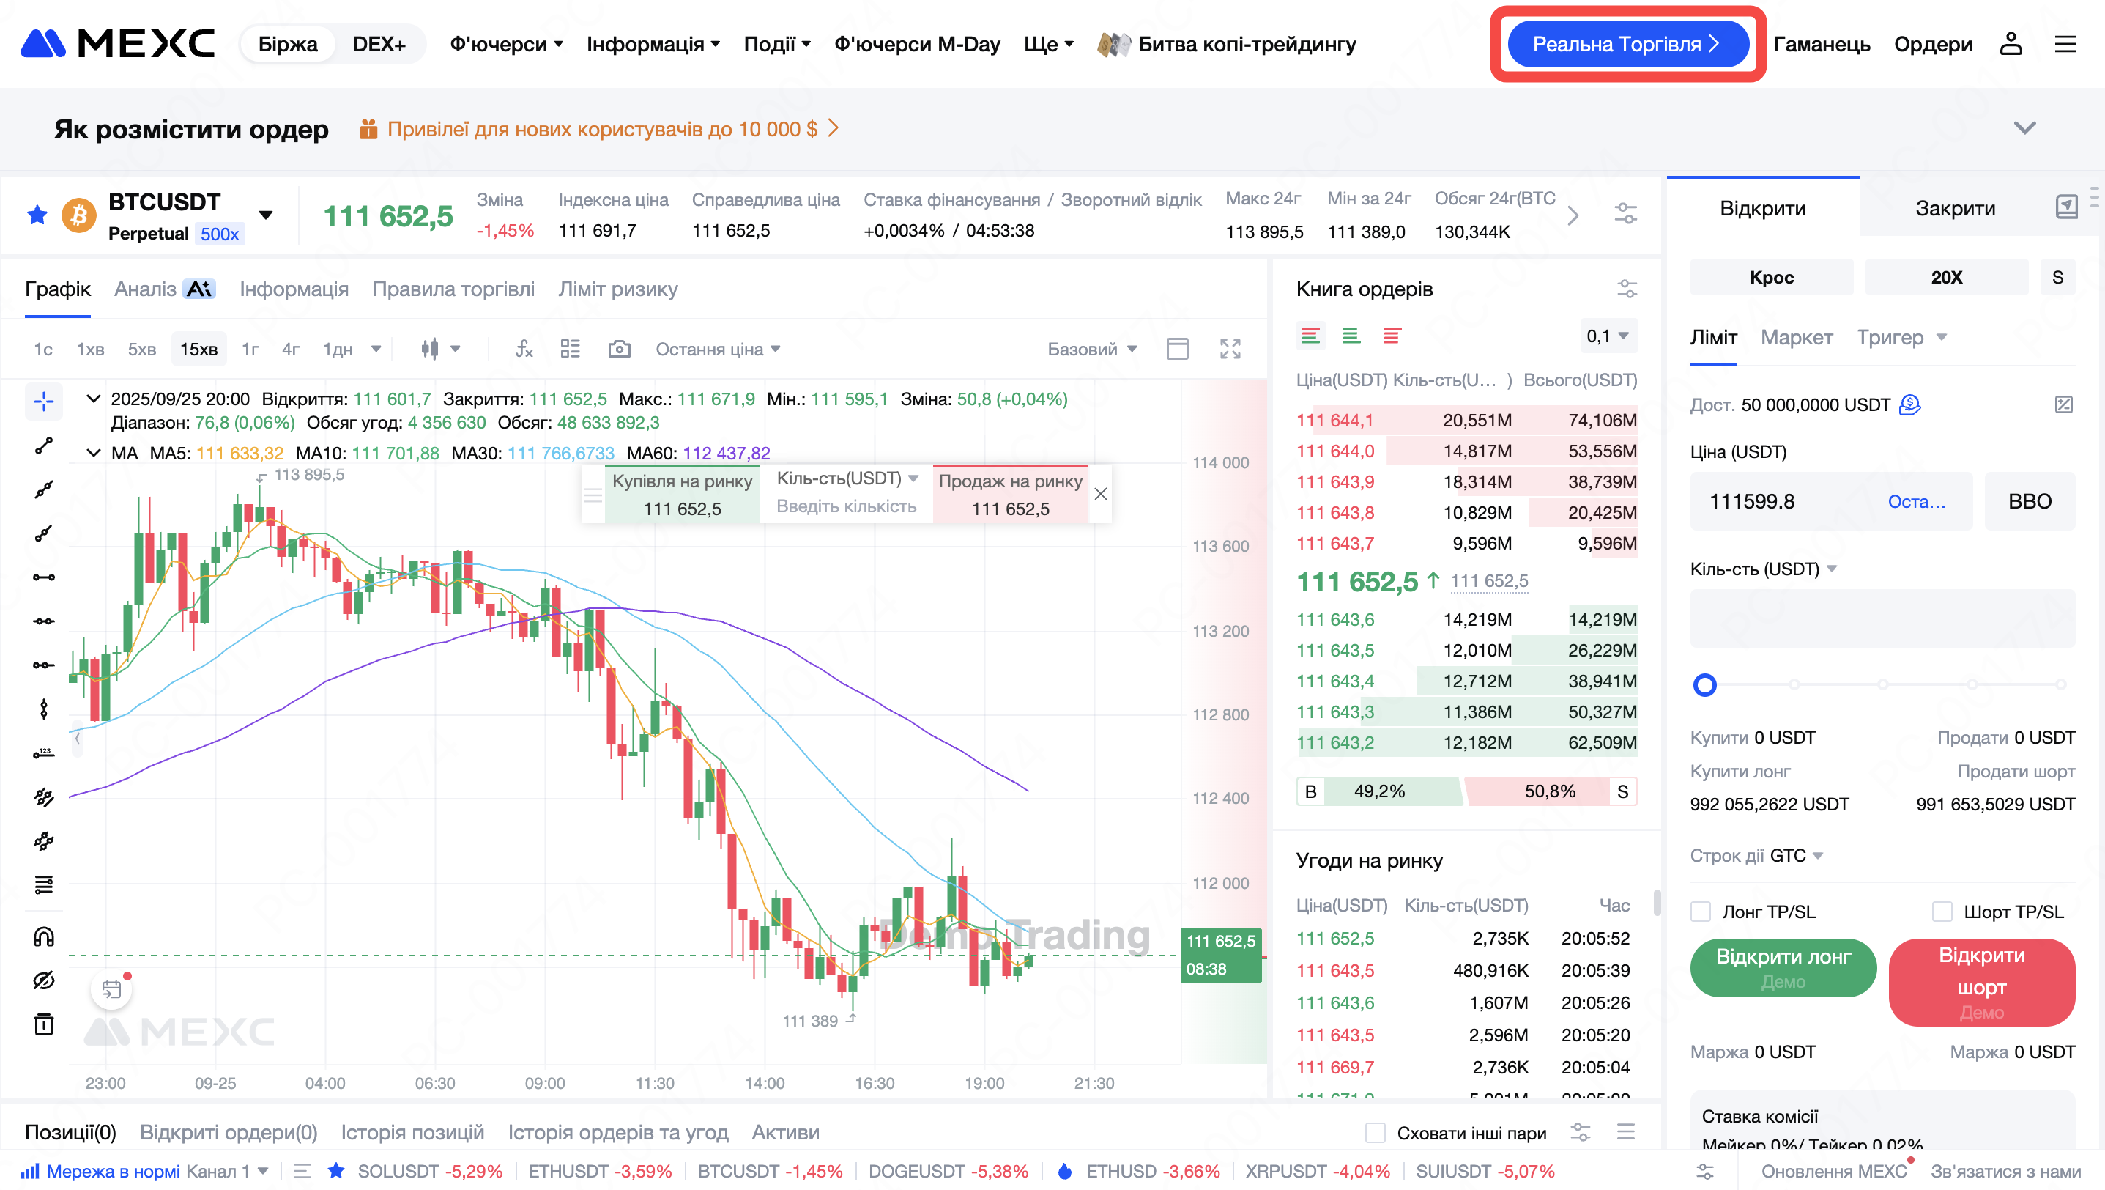Click the chart screenshot camera icon

coord(619,349)
